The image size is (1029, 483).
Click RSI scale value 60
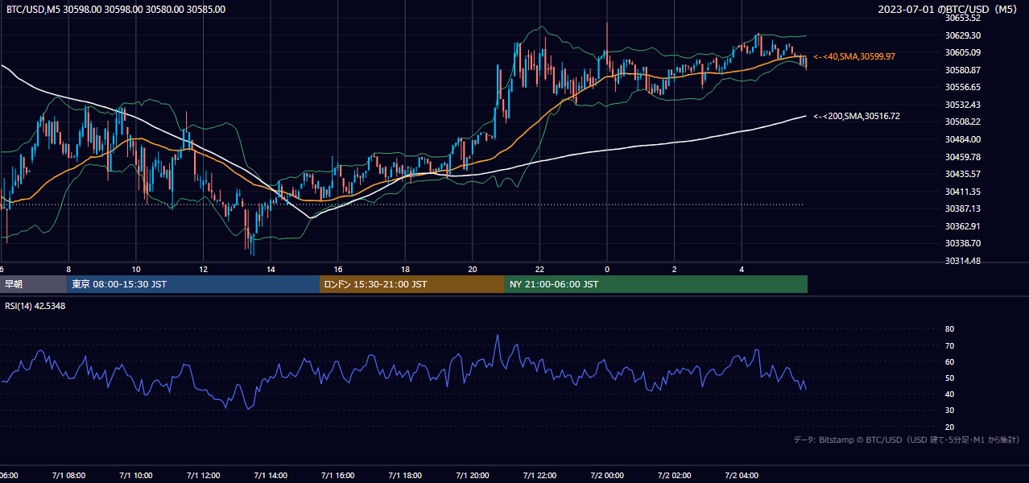[x=949, y=361]
